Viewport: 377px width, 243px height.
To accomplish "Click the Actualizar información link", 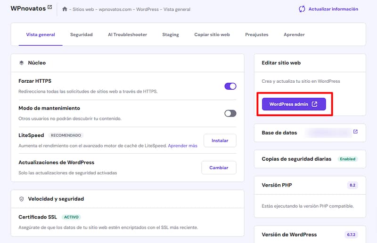I will click(333, 9).
